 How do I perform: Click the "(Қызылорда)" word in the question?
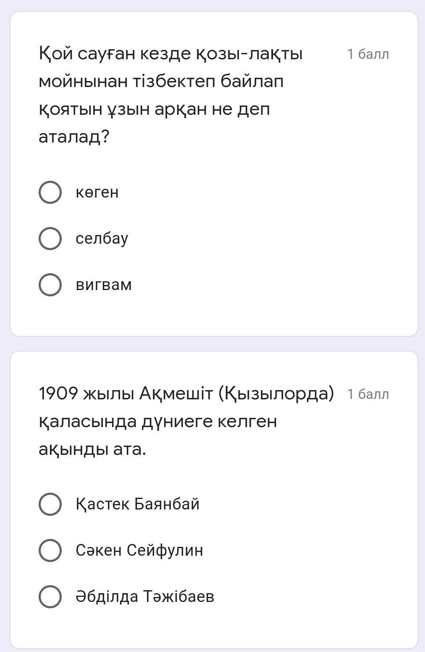pyautogui.click(x=276, y=393)
